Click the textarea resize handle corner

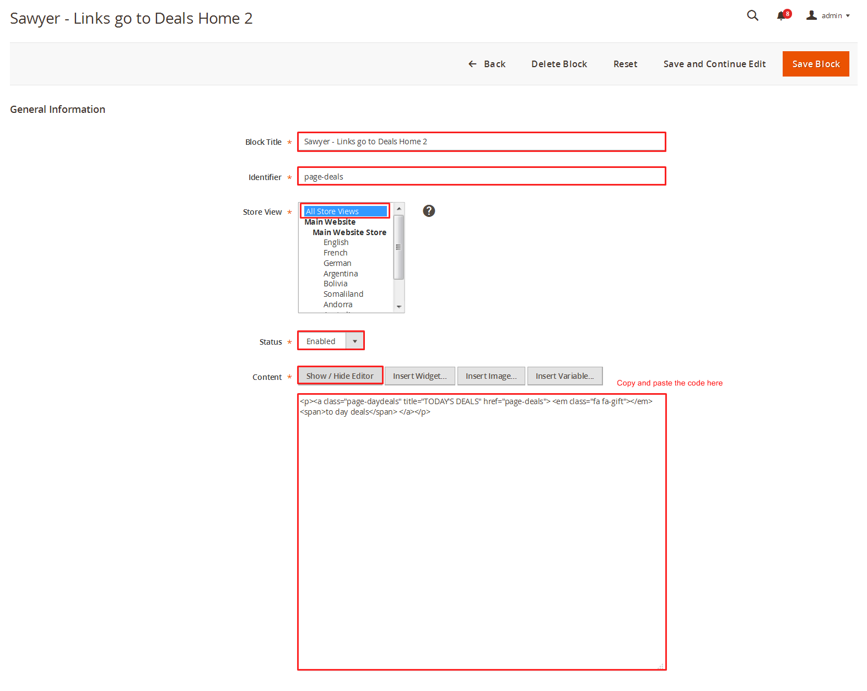[661, 666]
